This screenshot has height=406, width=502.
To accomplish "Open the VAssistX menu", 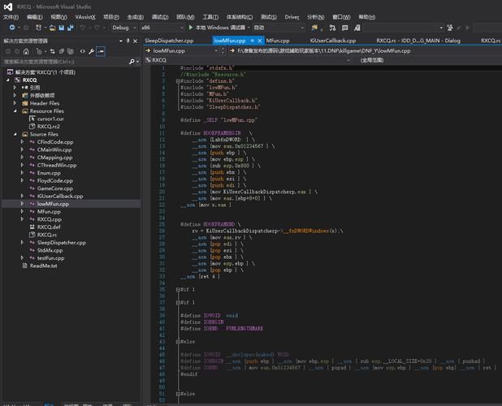I will (85, 17).
